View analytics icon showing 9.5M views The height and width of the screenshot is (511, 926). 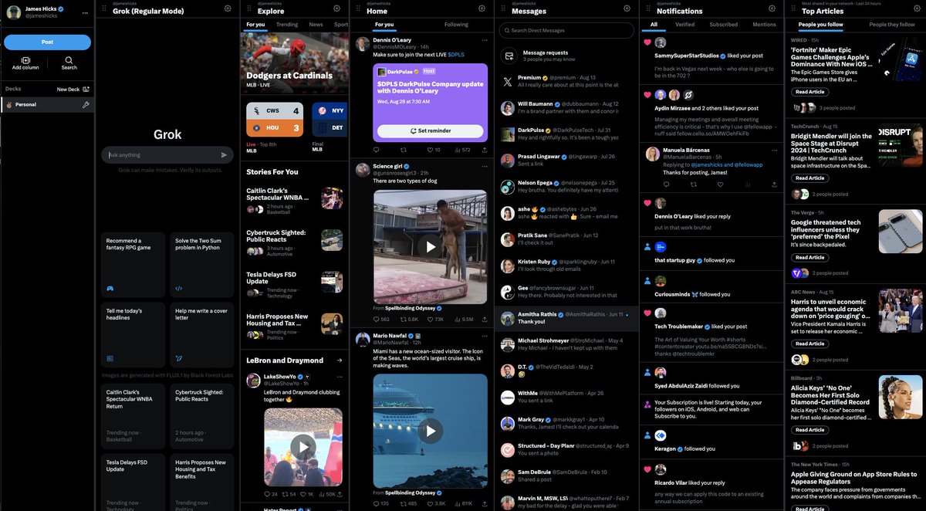[456, 319]
